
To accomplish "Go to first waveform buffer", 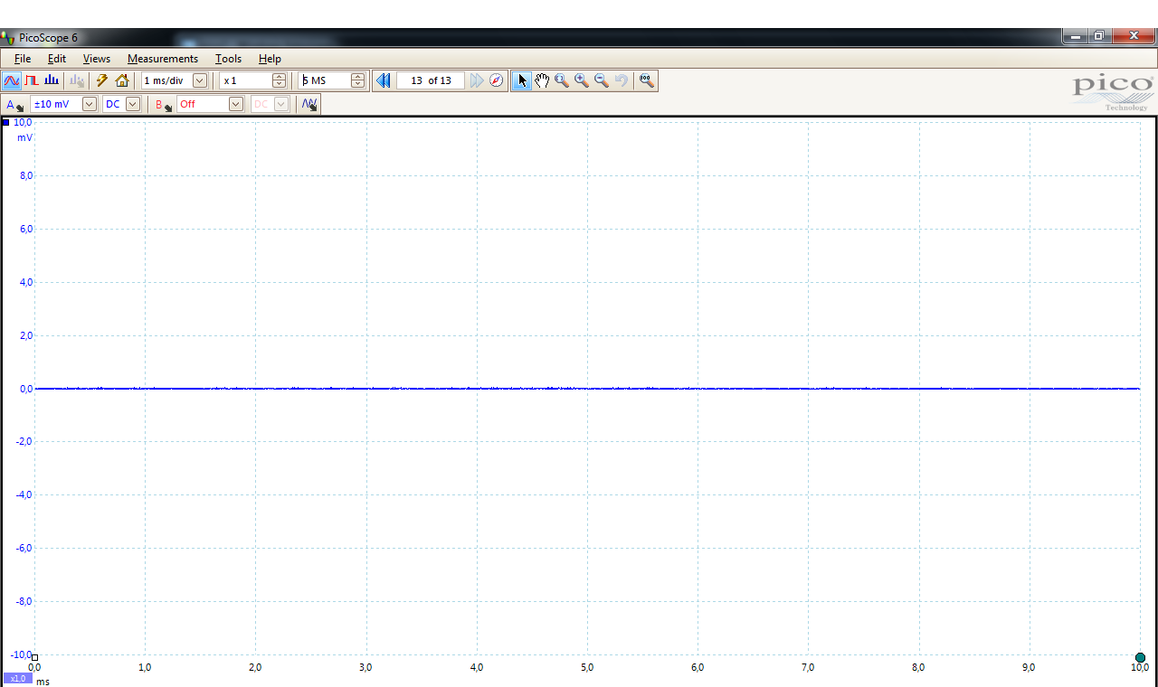I will [x=383, y=80].
